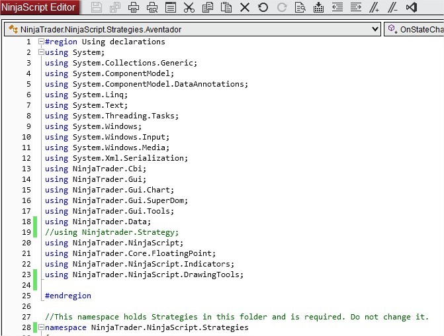This screenshot has height=336, width=444.
Task: Open Print Preview from toolbar
Action: pos(152,7)
